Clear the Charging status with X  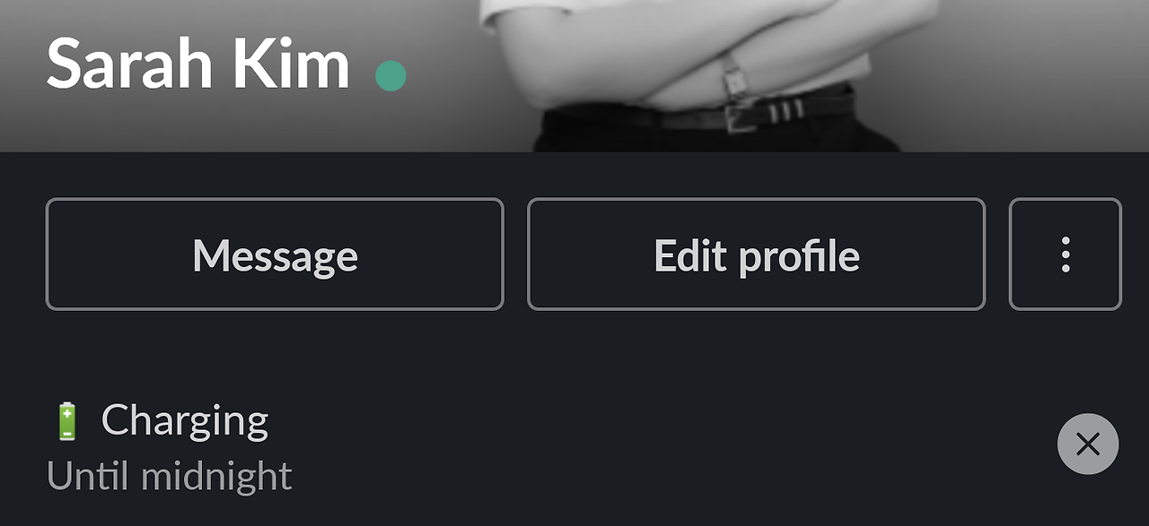pyautogui.click(x=1088, y=444)
